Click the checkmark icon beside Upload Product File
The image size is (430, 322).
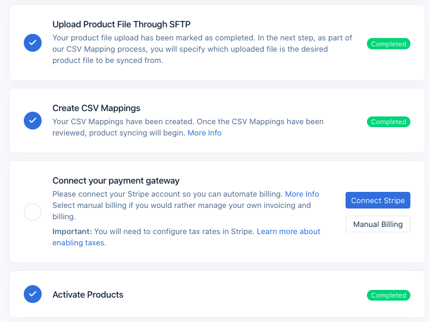(33, 43)
